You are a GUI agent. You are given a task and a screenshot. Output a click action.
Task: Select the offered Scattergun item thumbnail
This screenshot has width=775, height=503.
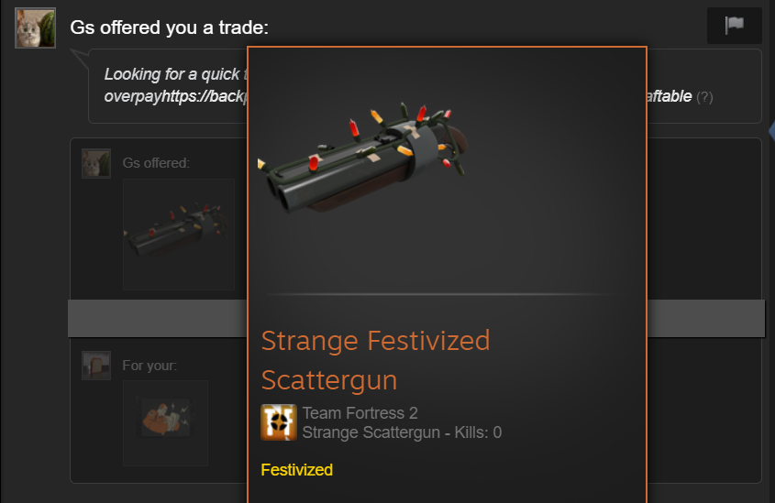pyautogui.click(x=179, y=234)
